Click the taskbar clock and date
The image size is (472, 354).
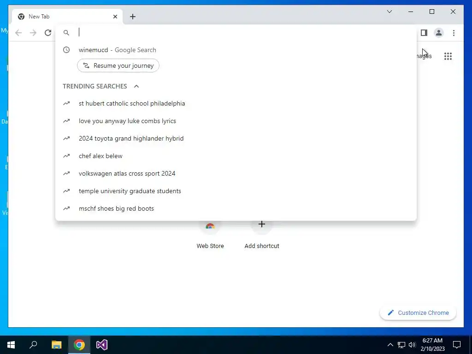coord(432,345)
